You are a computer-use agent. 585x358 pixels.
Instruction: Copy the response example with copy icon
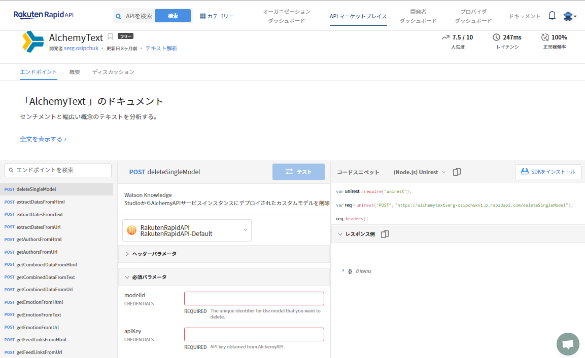(385, 234)
